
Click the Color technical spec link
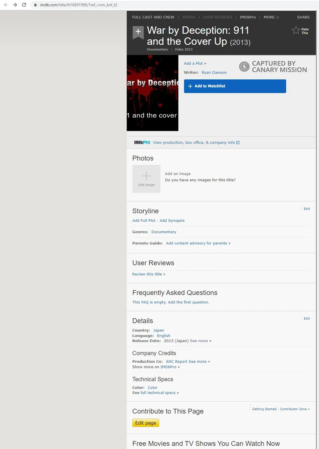(153, 388)
